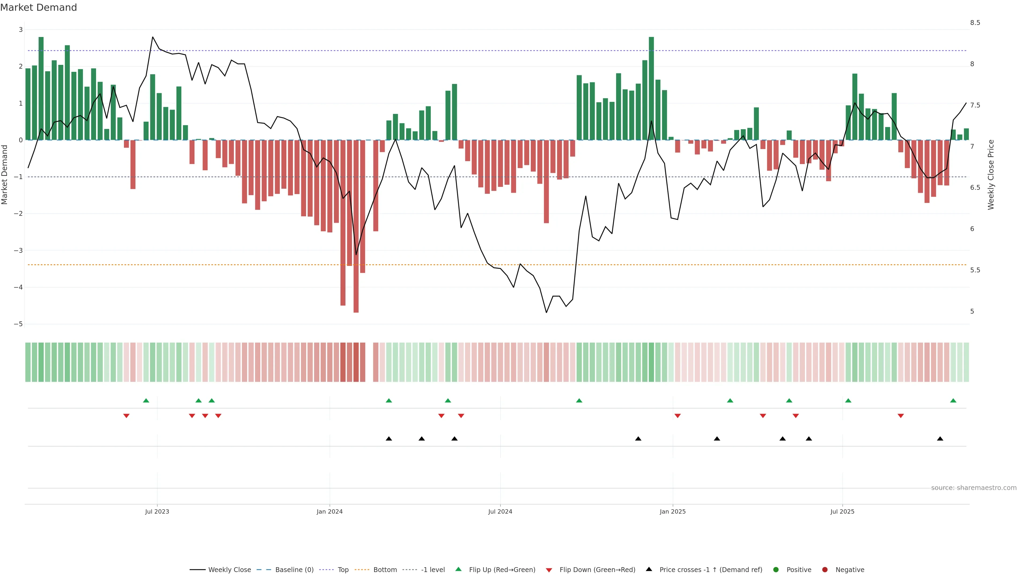The image size is (1030, 579).
Task: Toggle the Weekly Close legend entry
Action: (230, 570)
